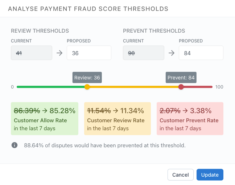
Task: Click the disputes prevented information text
Action: pos(105,145)
